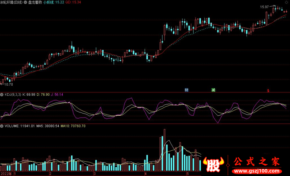Image resolution: width=290 pixels, height=176 pixels.
Task: Jump to month 5 on time axis
Action: point(188,174)
